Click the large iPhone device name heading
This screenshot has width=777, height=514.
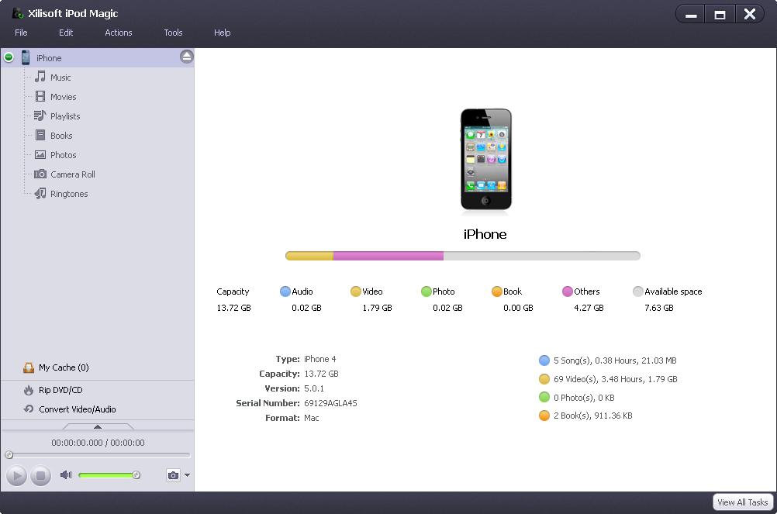click(485, 234)
